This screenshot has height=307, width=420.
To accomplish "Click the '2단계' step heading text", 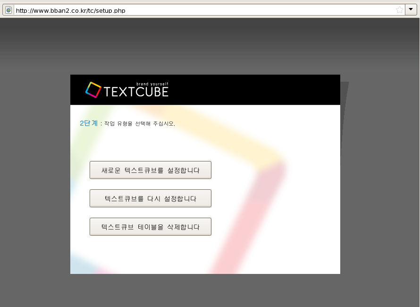I will coord(89,123).
